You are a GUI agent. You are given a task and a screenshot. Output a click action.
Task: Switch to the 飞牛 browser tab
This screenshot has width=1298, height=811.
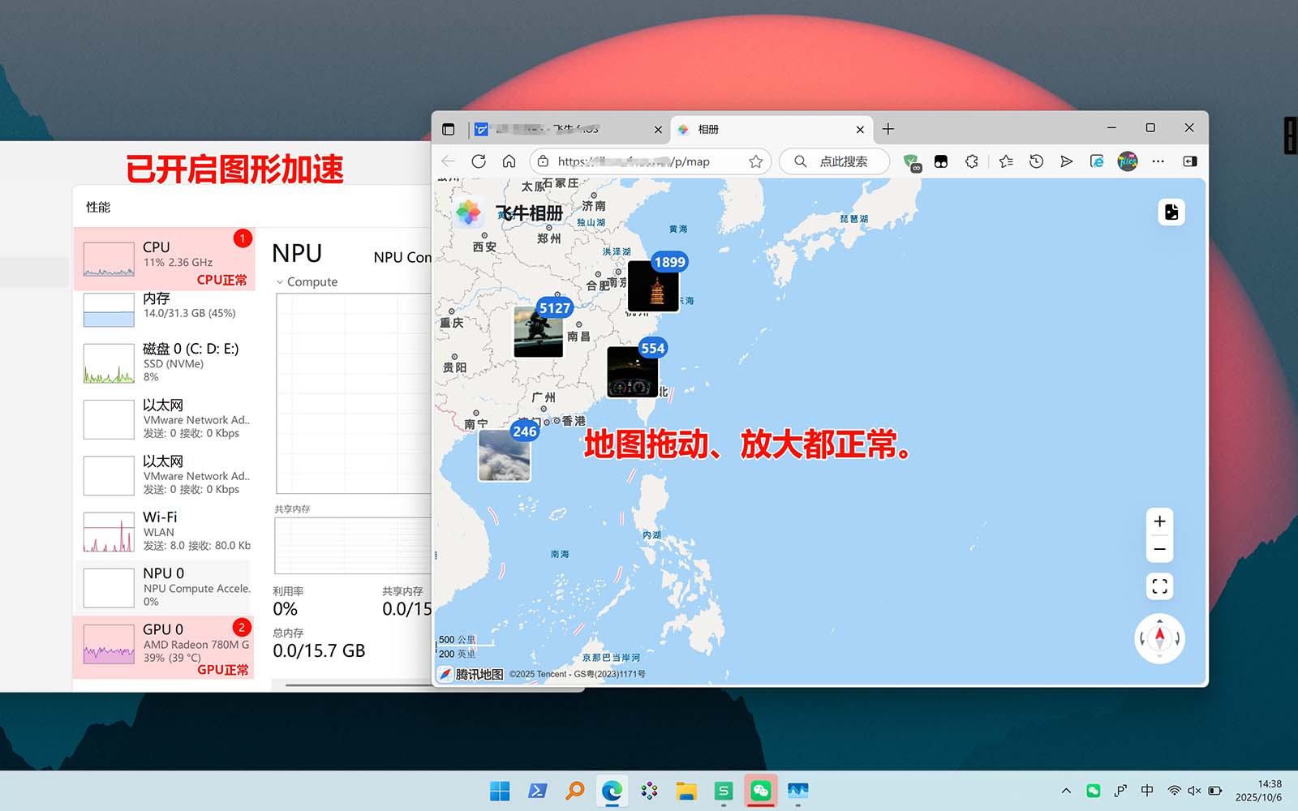point(569,129)
